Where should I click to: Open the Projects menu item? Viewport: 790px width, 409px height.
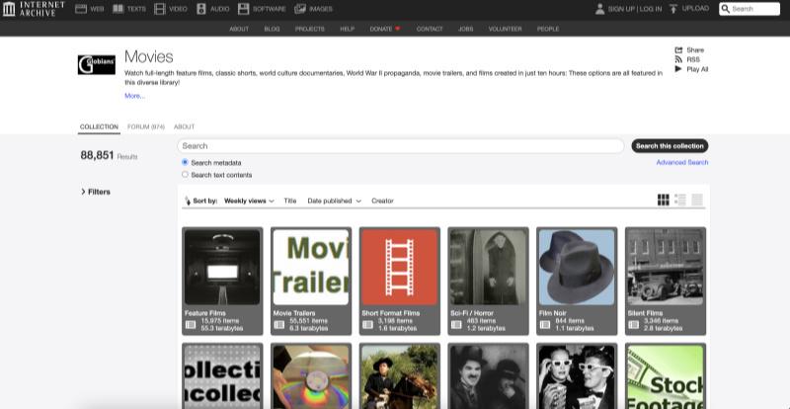(x=310, y=29)
